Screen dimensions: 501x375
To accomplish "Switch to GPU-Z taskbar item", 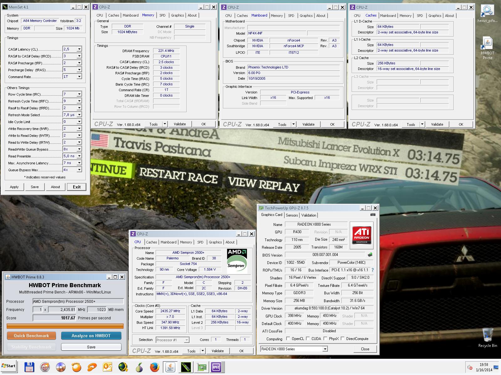I will point(202,367).
